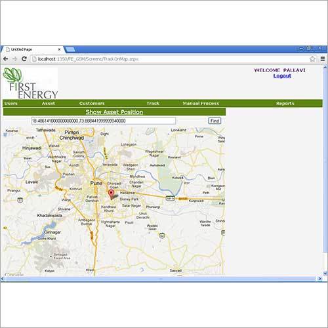Click the Logout link
This screenshot has width=328, height=328.
click(282, 76)
